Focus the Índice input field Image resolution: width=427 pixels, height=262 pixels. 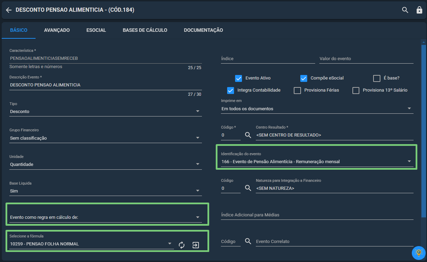[x=268, y=59]
